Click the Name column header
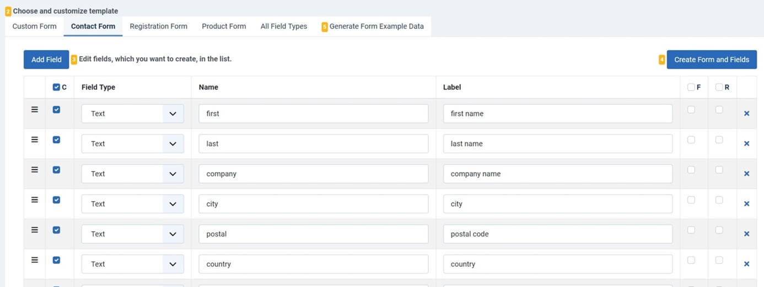This screenshot has height=287, width=764. [208, 87]
